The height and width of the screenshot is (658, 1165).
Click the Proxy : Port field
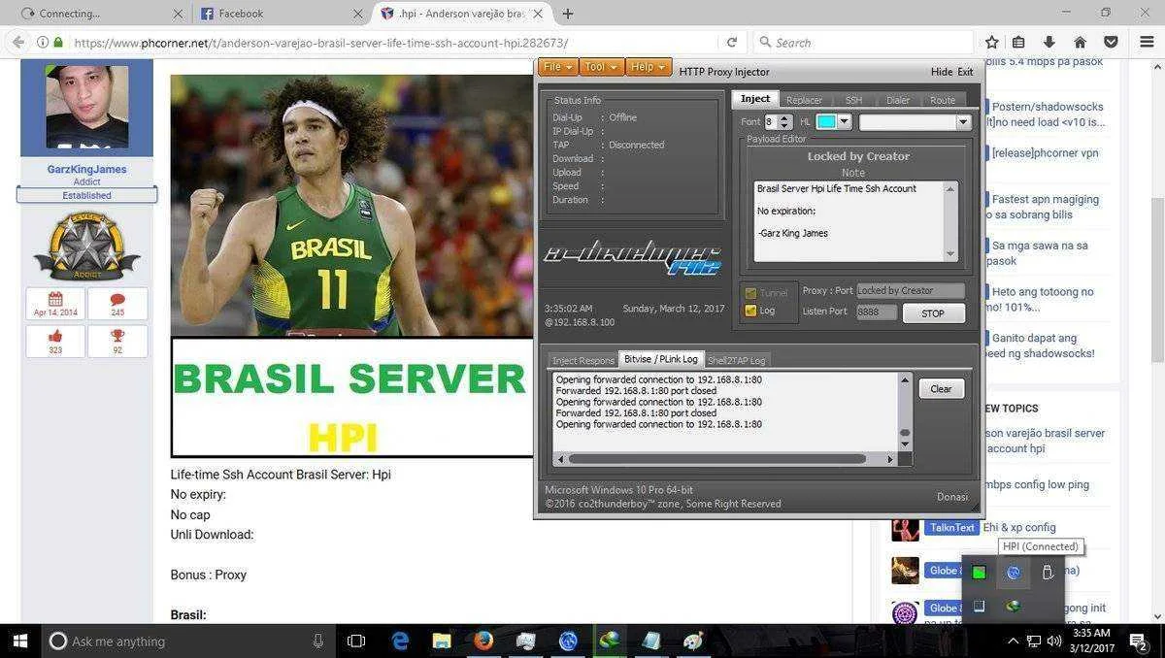(x=911, y=290)
